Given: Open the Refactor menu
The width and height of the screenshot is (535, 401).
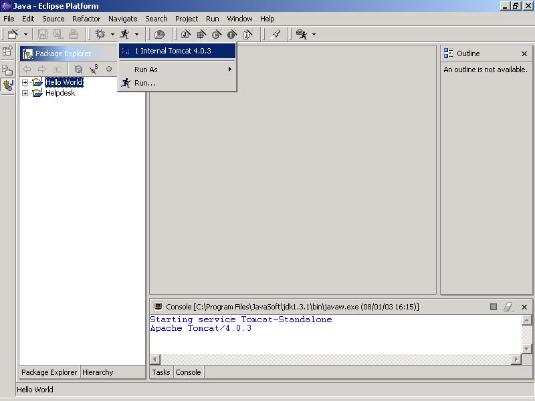Looking at the screenshot, I should (x=86, y=19).
